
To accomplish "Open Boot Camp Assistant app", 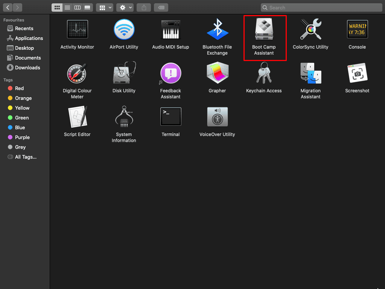I will click(264, 30).
